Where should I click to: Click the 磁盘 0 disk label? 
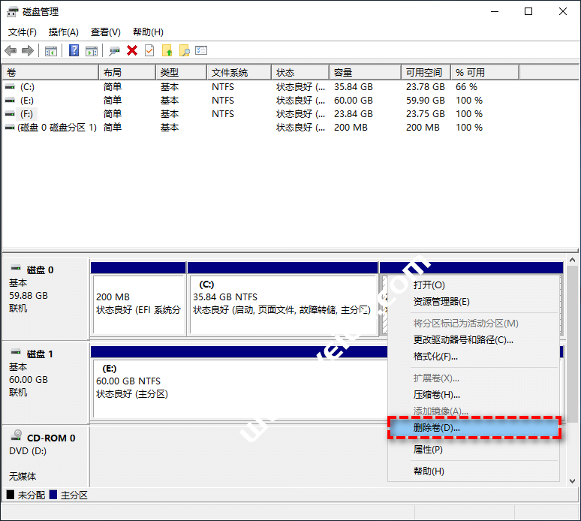[x=40, y=270]
